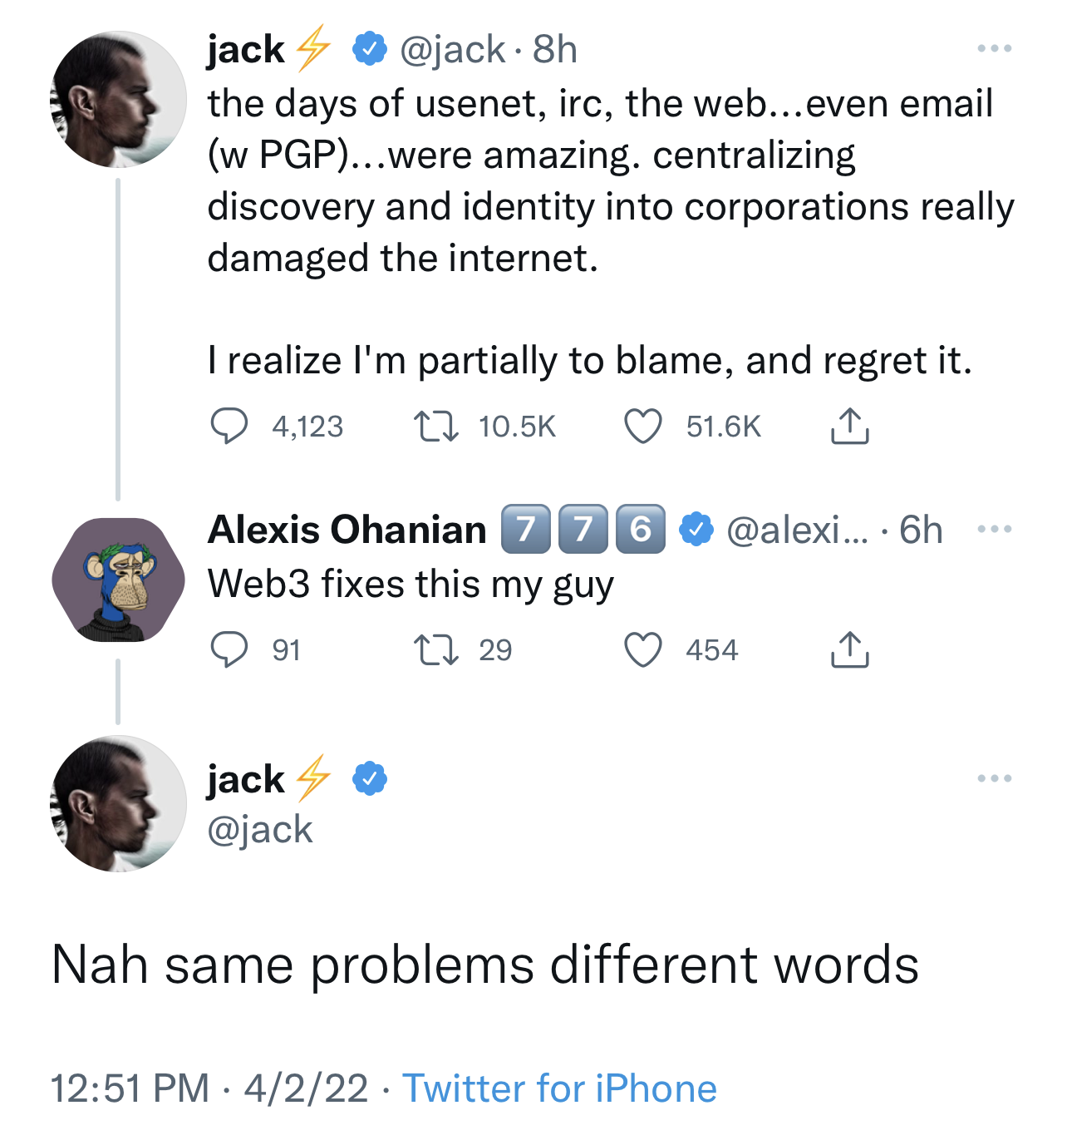View Alexis Ohanian's ape avatar
The height and width of the screenshot is (1140, 1067).
[118, 580]
